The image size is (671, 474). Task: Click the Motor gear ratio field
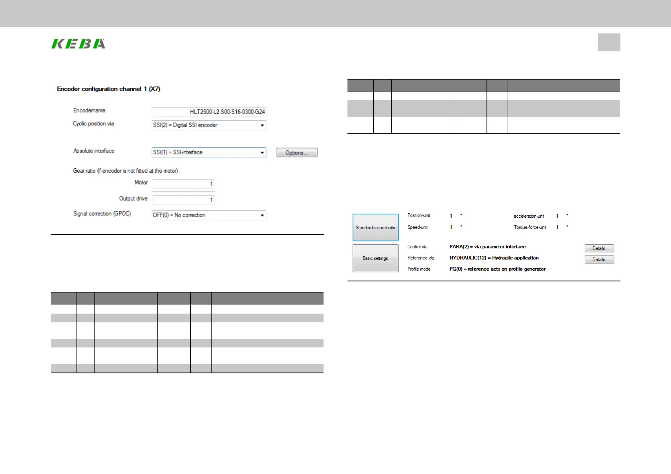pyautogui.click(x=183, y=184)
